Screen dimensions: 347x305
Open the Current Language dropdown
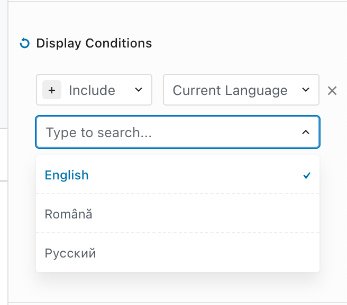241,90
